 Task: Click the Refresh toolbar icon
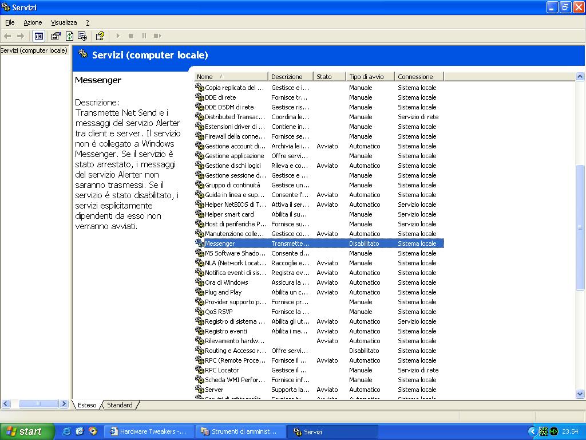(x=69, y=36)
